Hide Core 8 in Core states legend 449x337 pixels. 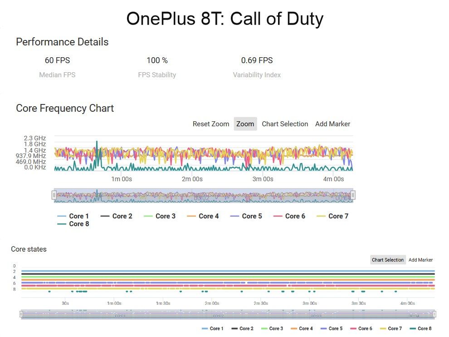pos(420,328)
